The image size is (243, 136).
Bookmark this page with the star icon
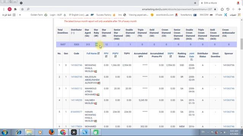coord(22,9)
